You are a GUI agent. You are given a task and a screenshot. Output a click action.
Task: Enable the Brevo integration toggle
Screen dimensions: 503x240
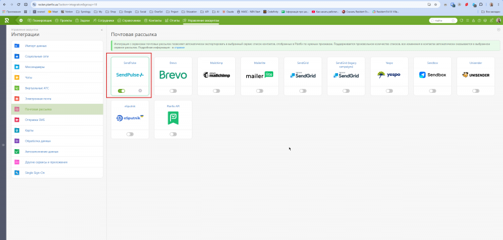tap(173, 91)
